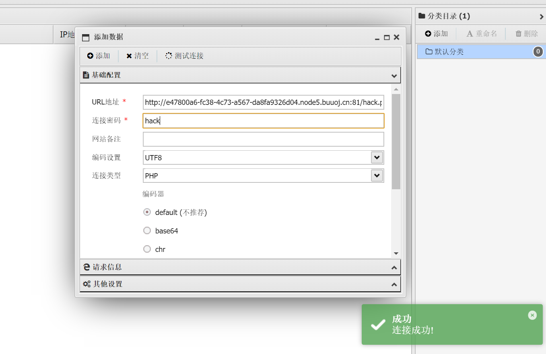This screenshot has width=546, height=354.
Task: Click the 成功 title in notification
Action: (402, 319)
